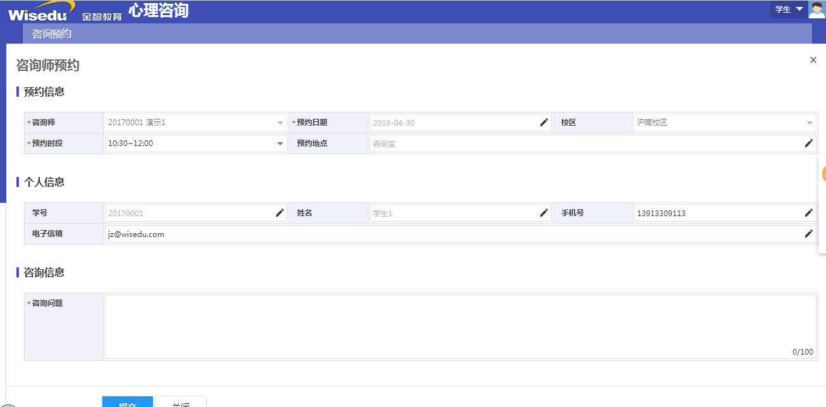Click the pencil icon in 姓名 field
The image size is (826, 407).
(544, 213)
